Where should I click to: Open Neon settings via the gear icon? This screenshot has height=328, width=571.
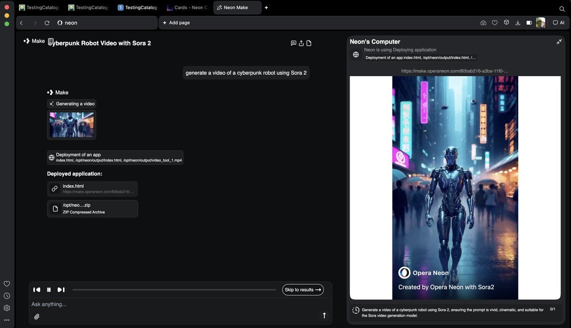coord(7,308)
